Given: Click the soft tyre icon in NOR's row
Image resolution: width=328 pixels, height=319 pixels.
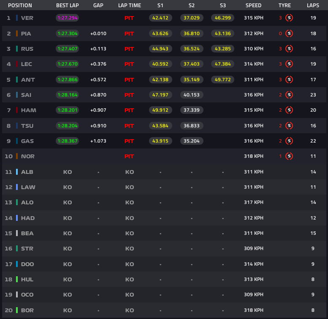Looking at the screenshot, I should 289,156.
